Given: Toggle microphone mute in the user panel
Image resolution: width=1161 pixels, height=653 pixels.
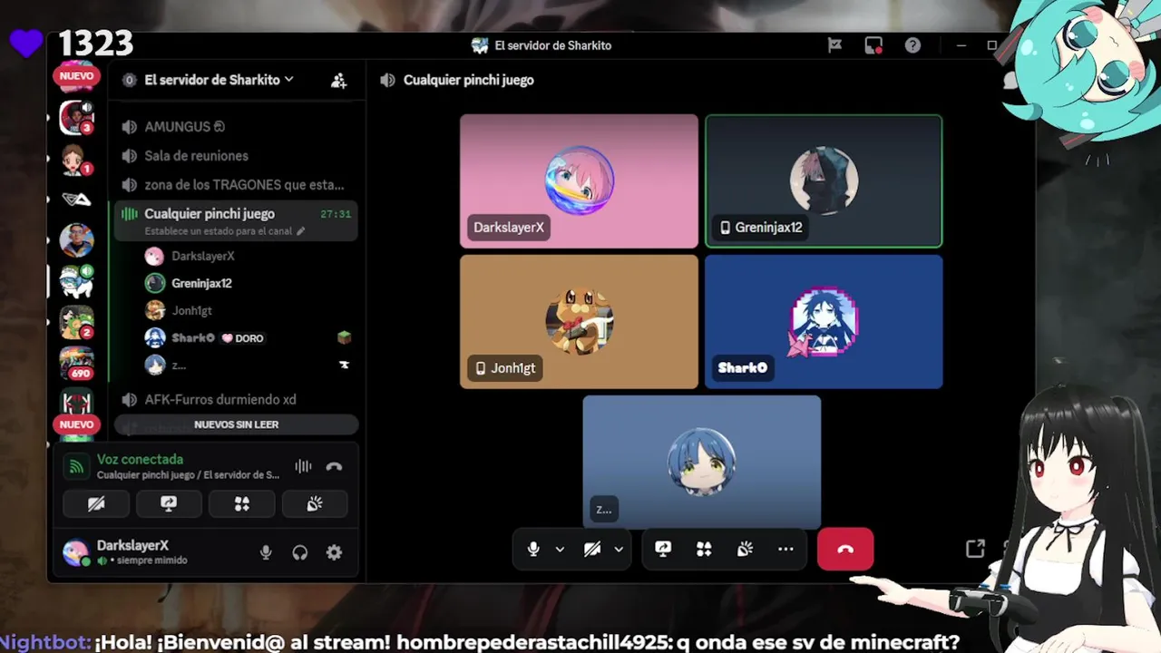Looking at the screenshot, I should tap(266, 552).
